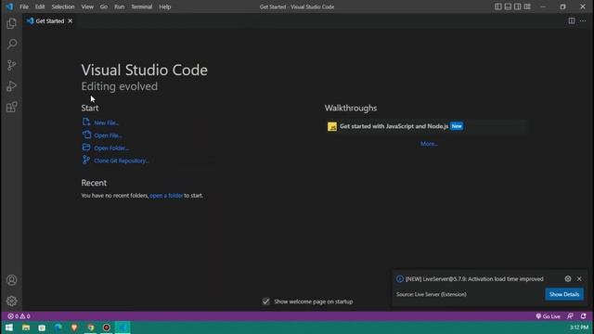
Task: Click the New badge on JavaScript walkthrough
Action: pos(457,126)
